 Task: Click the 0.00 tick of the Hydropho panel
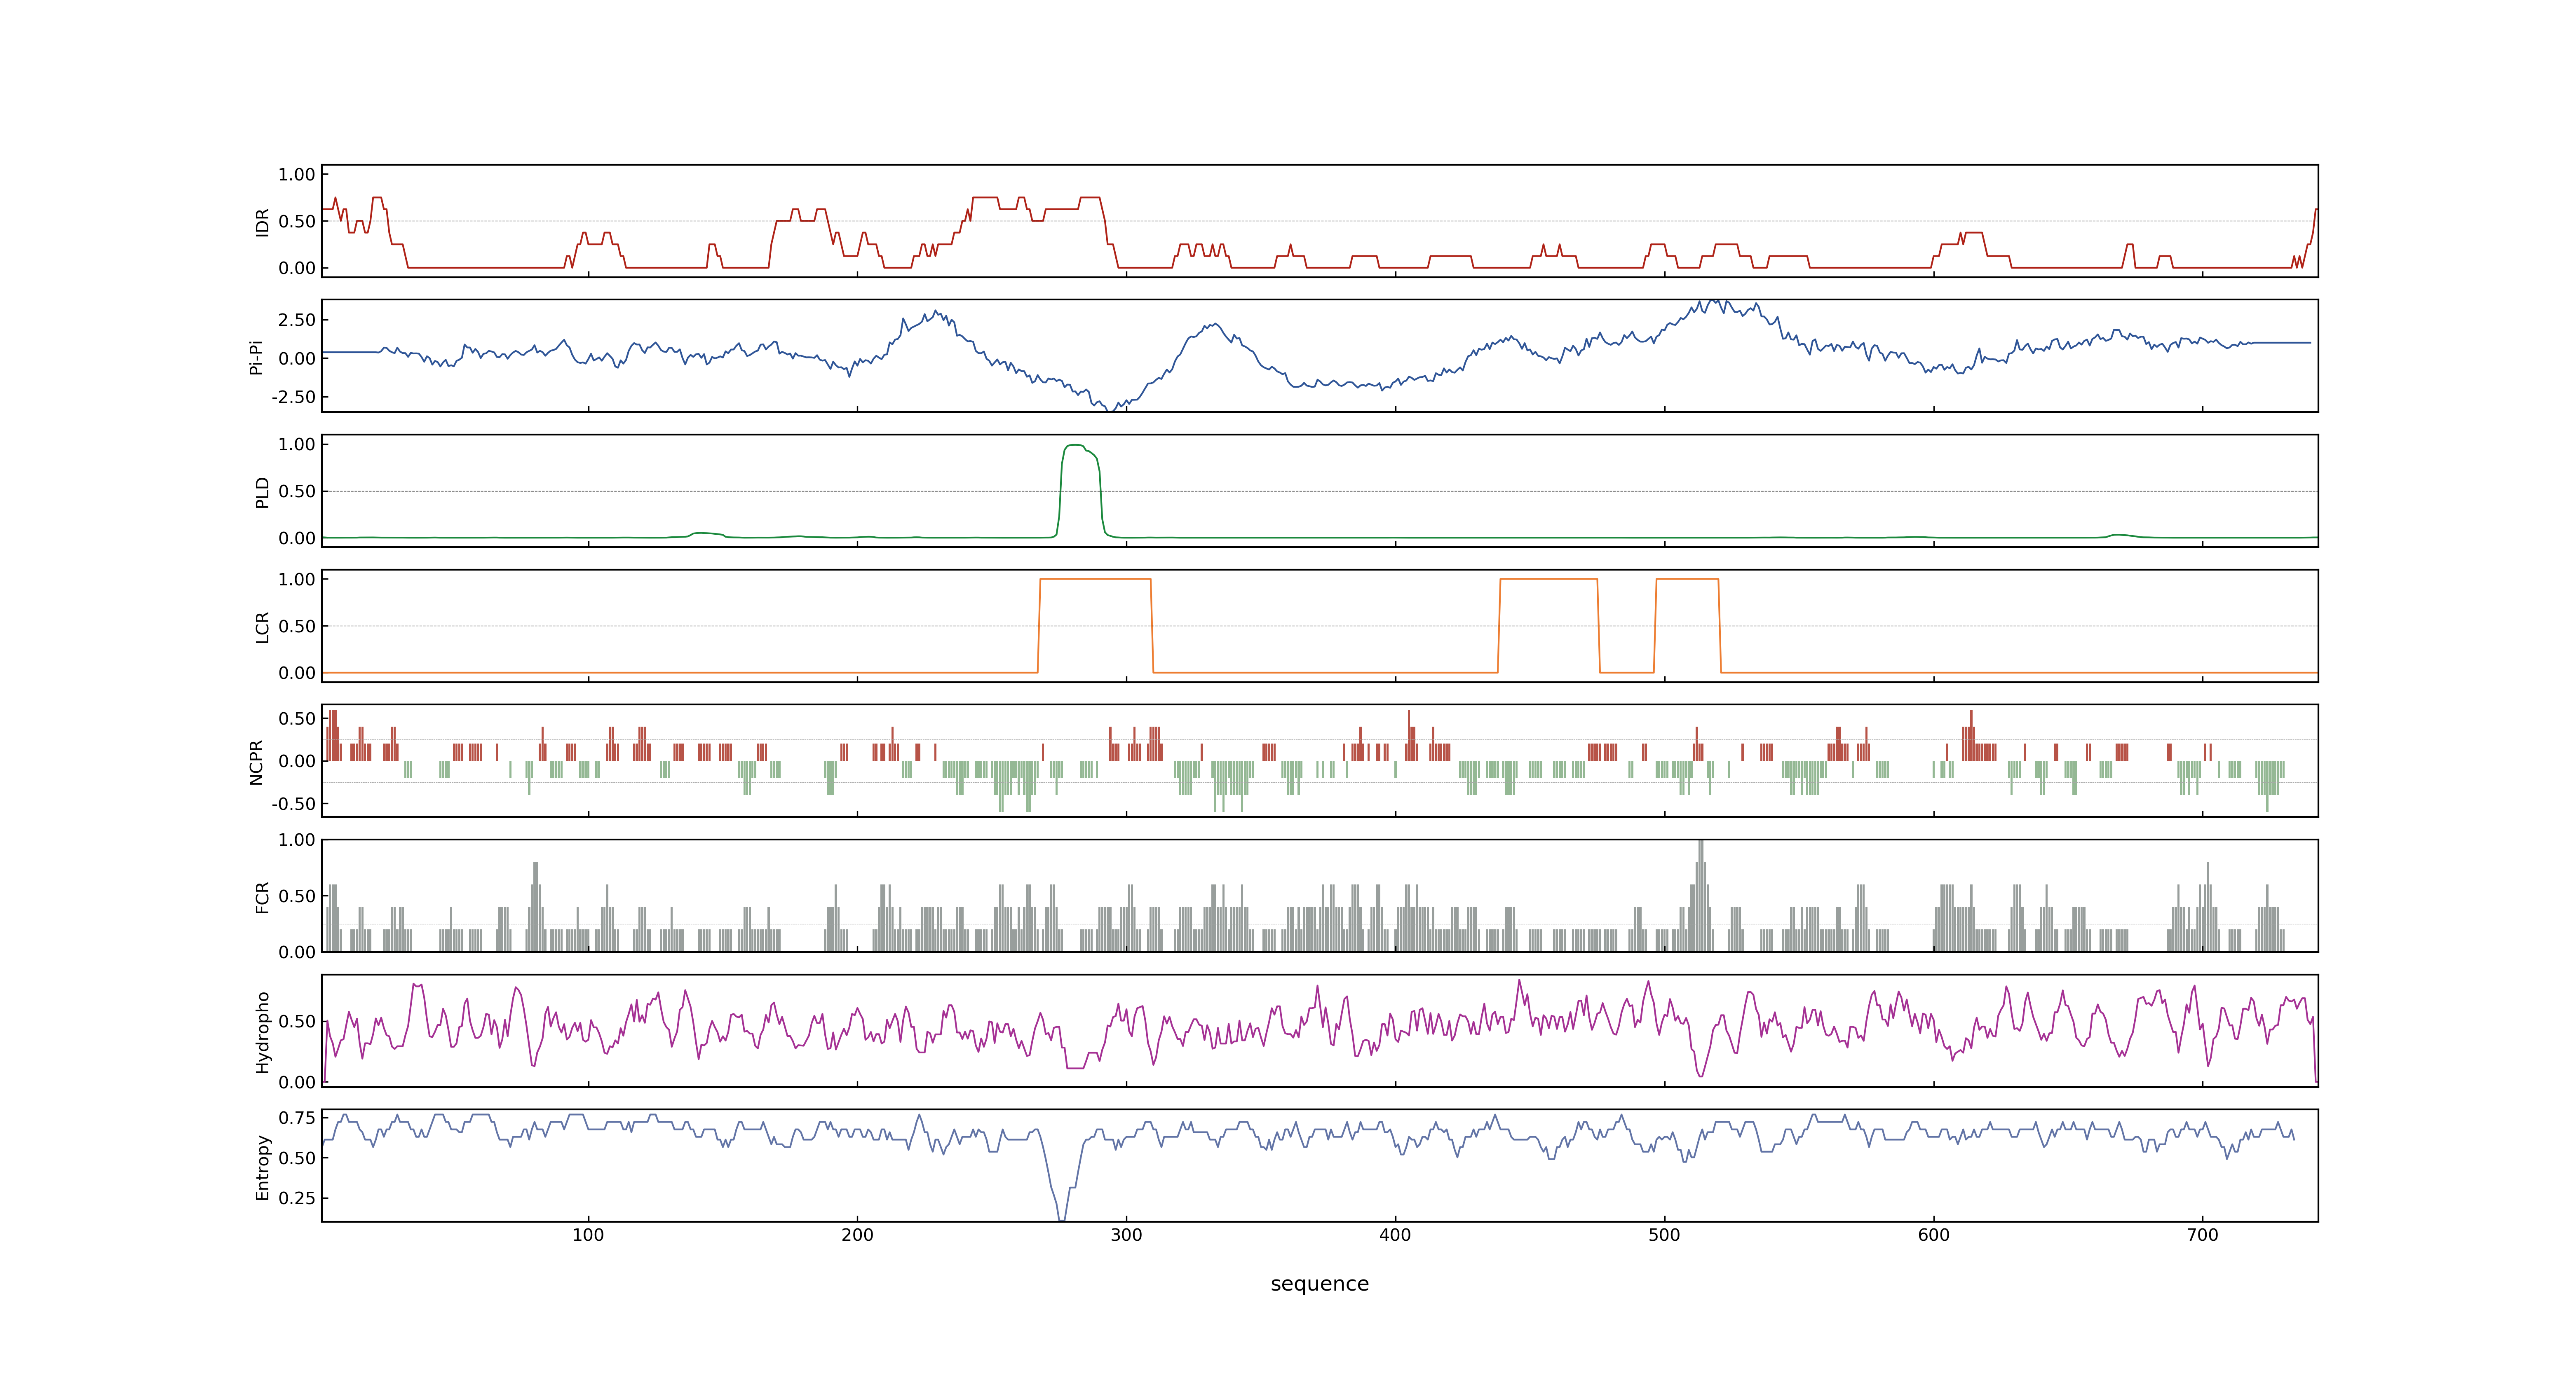click(x=297, y=1082)
